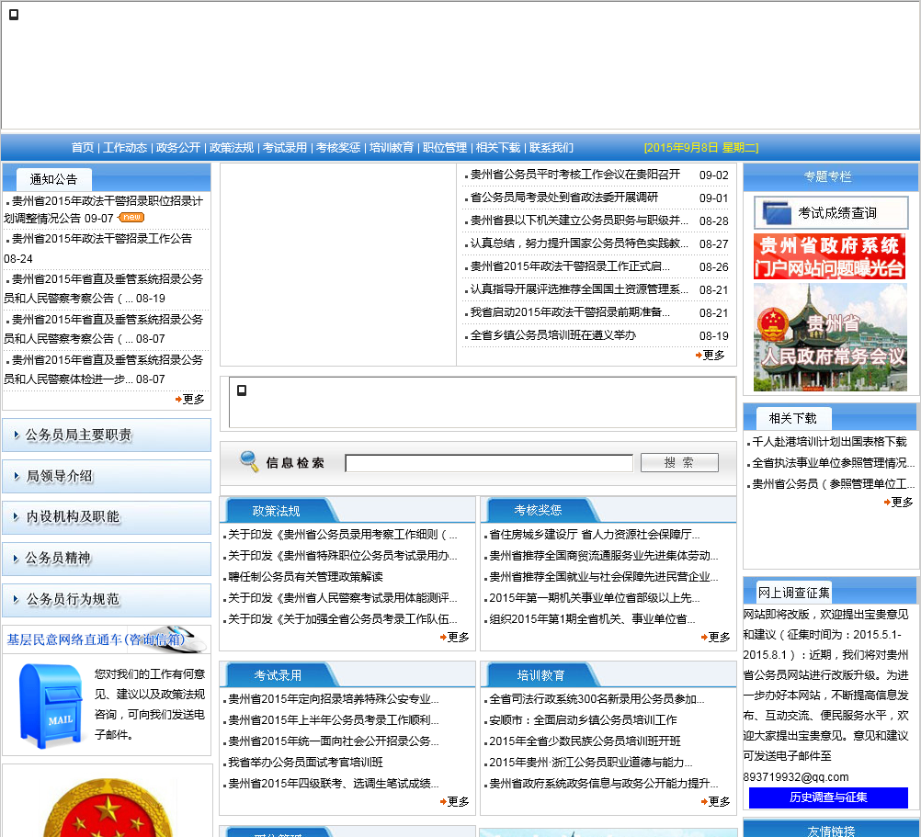Open the 考核奖惩 navigation item
This screenshot has width=921, height=837.
[337, 148]
